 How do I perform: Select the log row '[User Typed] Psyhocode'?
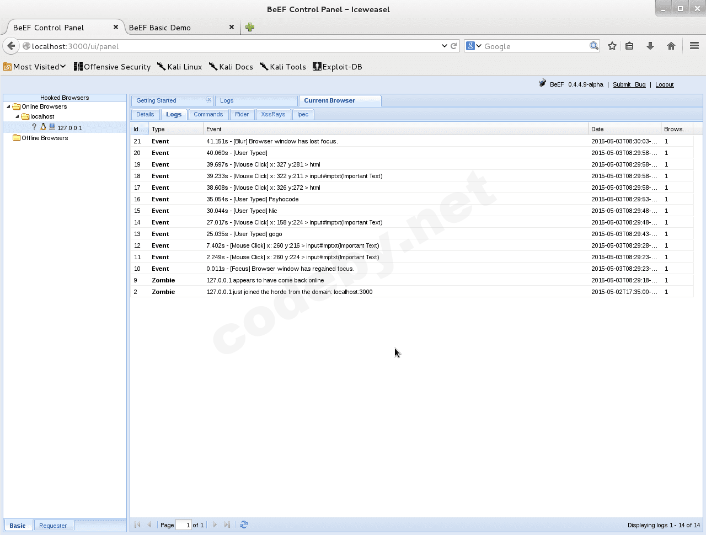412,199
